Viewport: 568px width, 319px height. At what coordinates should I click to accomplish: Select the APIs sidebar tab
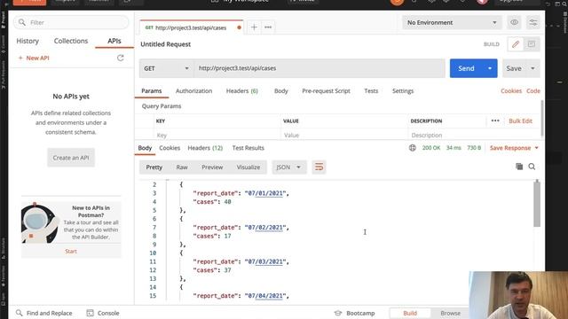pos(114,41)
